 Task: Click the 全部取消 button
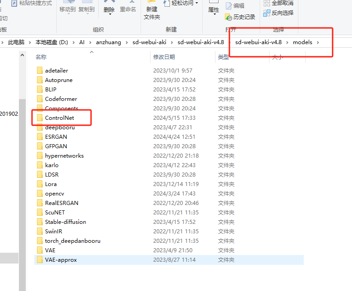point(279,3)
